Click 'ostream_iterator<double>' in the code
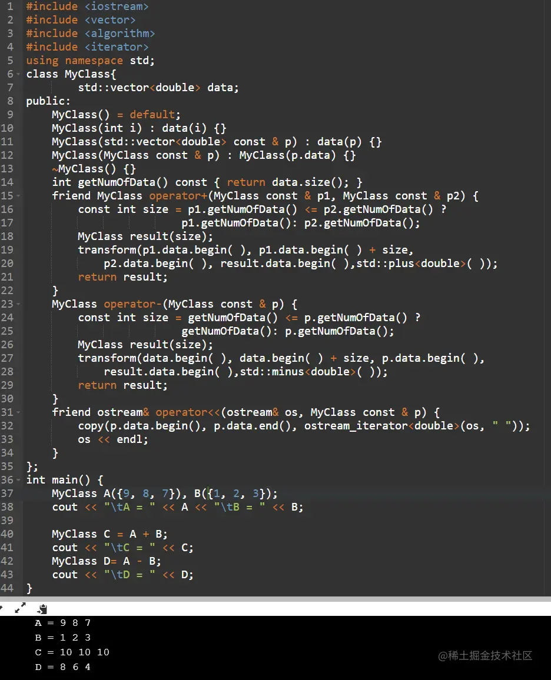551x680 pixels. click(382, 426)
